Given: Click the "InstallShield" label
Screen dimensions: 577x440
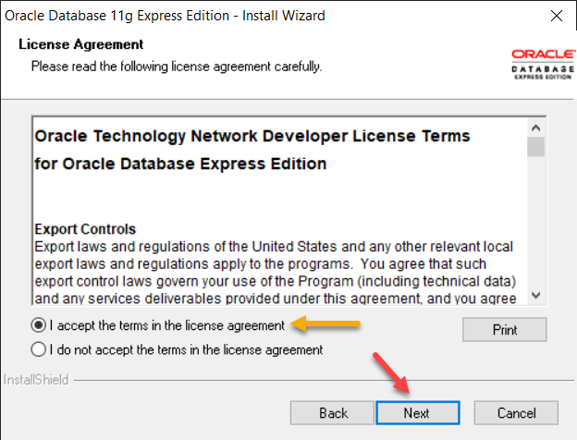Looking at the screenshot, I should 36,380.
